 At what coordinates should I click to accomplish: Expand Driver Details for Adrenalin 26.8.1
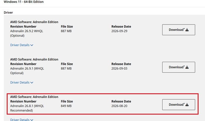22,120
